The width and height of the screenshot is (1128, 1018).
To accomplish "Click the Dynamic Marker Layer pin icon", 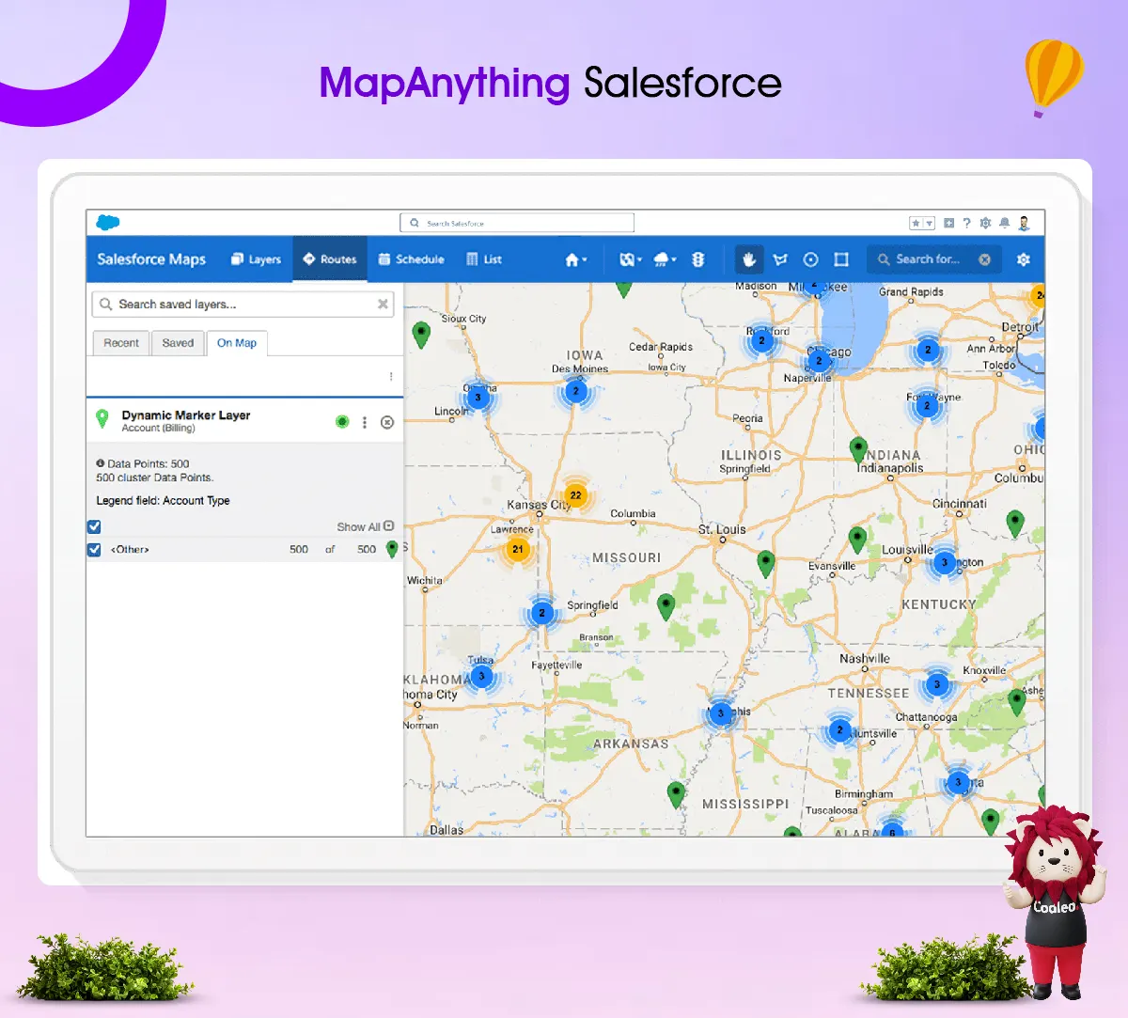I will (102, 418).
